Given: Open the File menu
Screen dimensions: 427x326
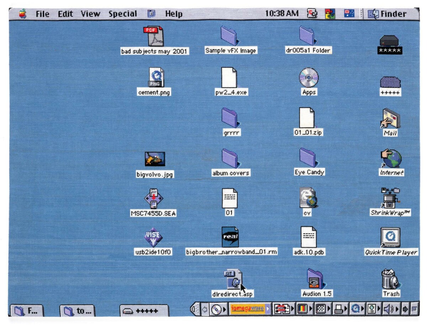Looking at the screenshot, I should (x=42, y=14).
